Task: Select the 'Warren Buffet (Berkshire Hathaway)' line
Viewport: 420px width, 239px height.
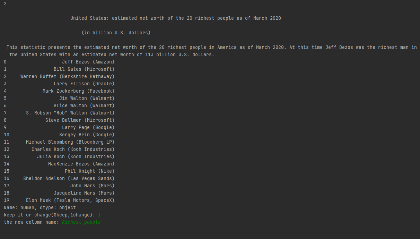Action: [x=67, y=76]
